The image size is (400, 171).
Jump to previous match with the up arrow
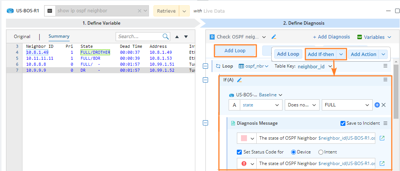pyautogui.click(x=177, y=37)
